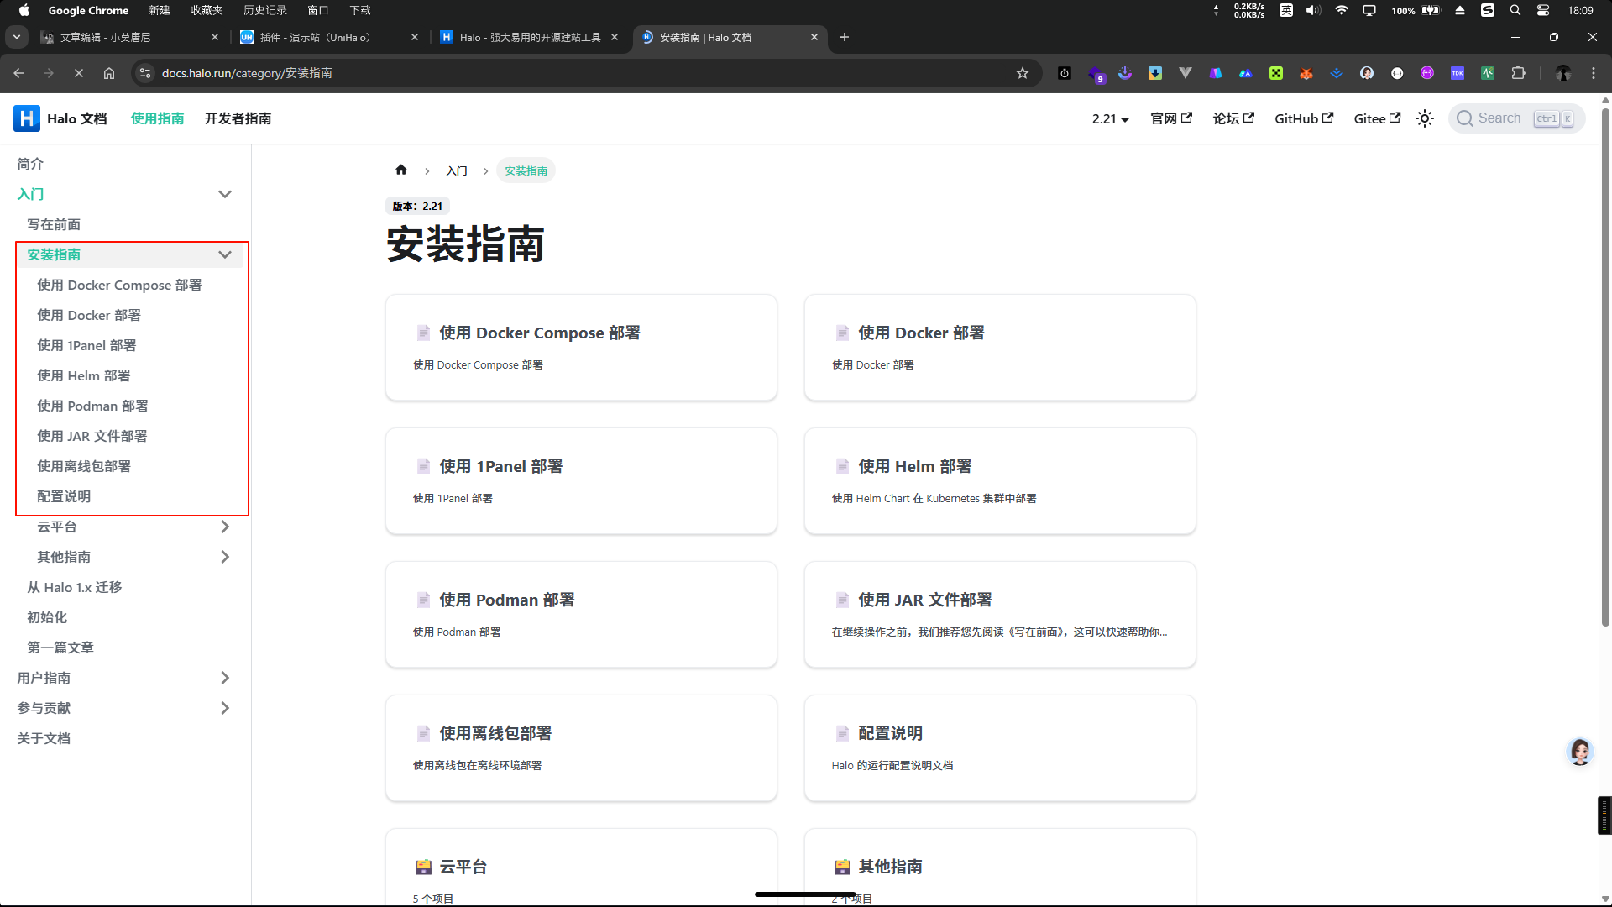Open version 2.21 dropdown
Image resolution: width=1612 pixels, height=907 pixels.
pyautogui.click(x=1110, y=118)
